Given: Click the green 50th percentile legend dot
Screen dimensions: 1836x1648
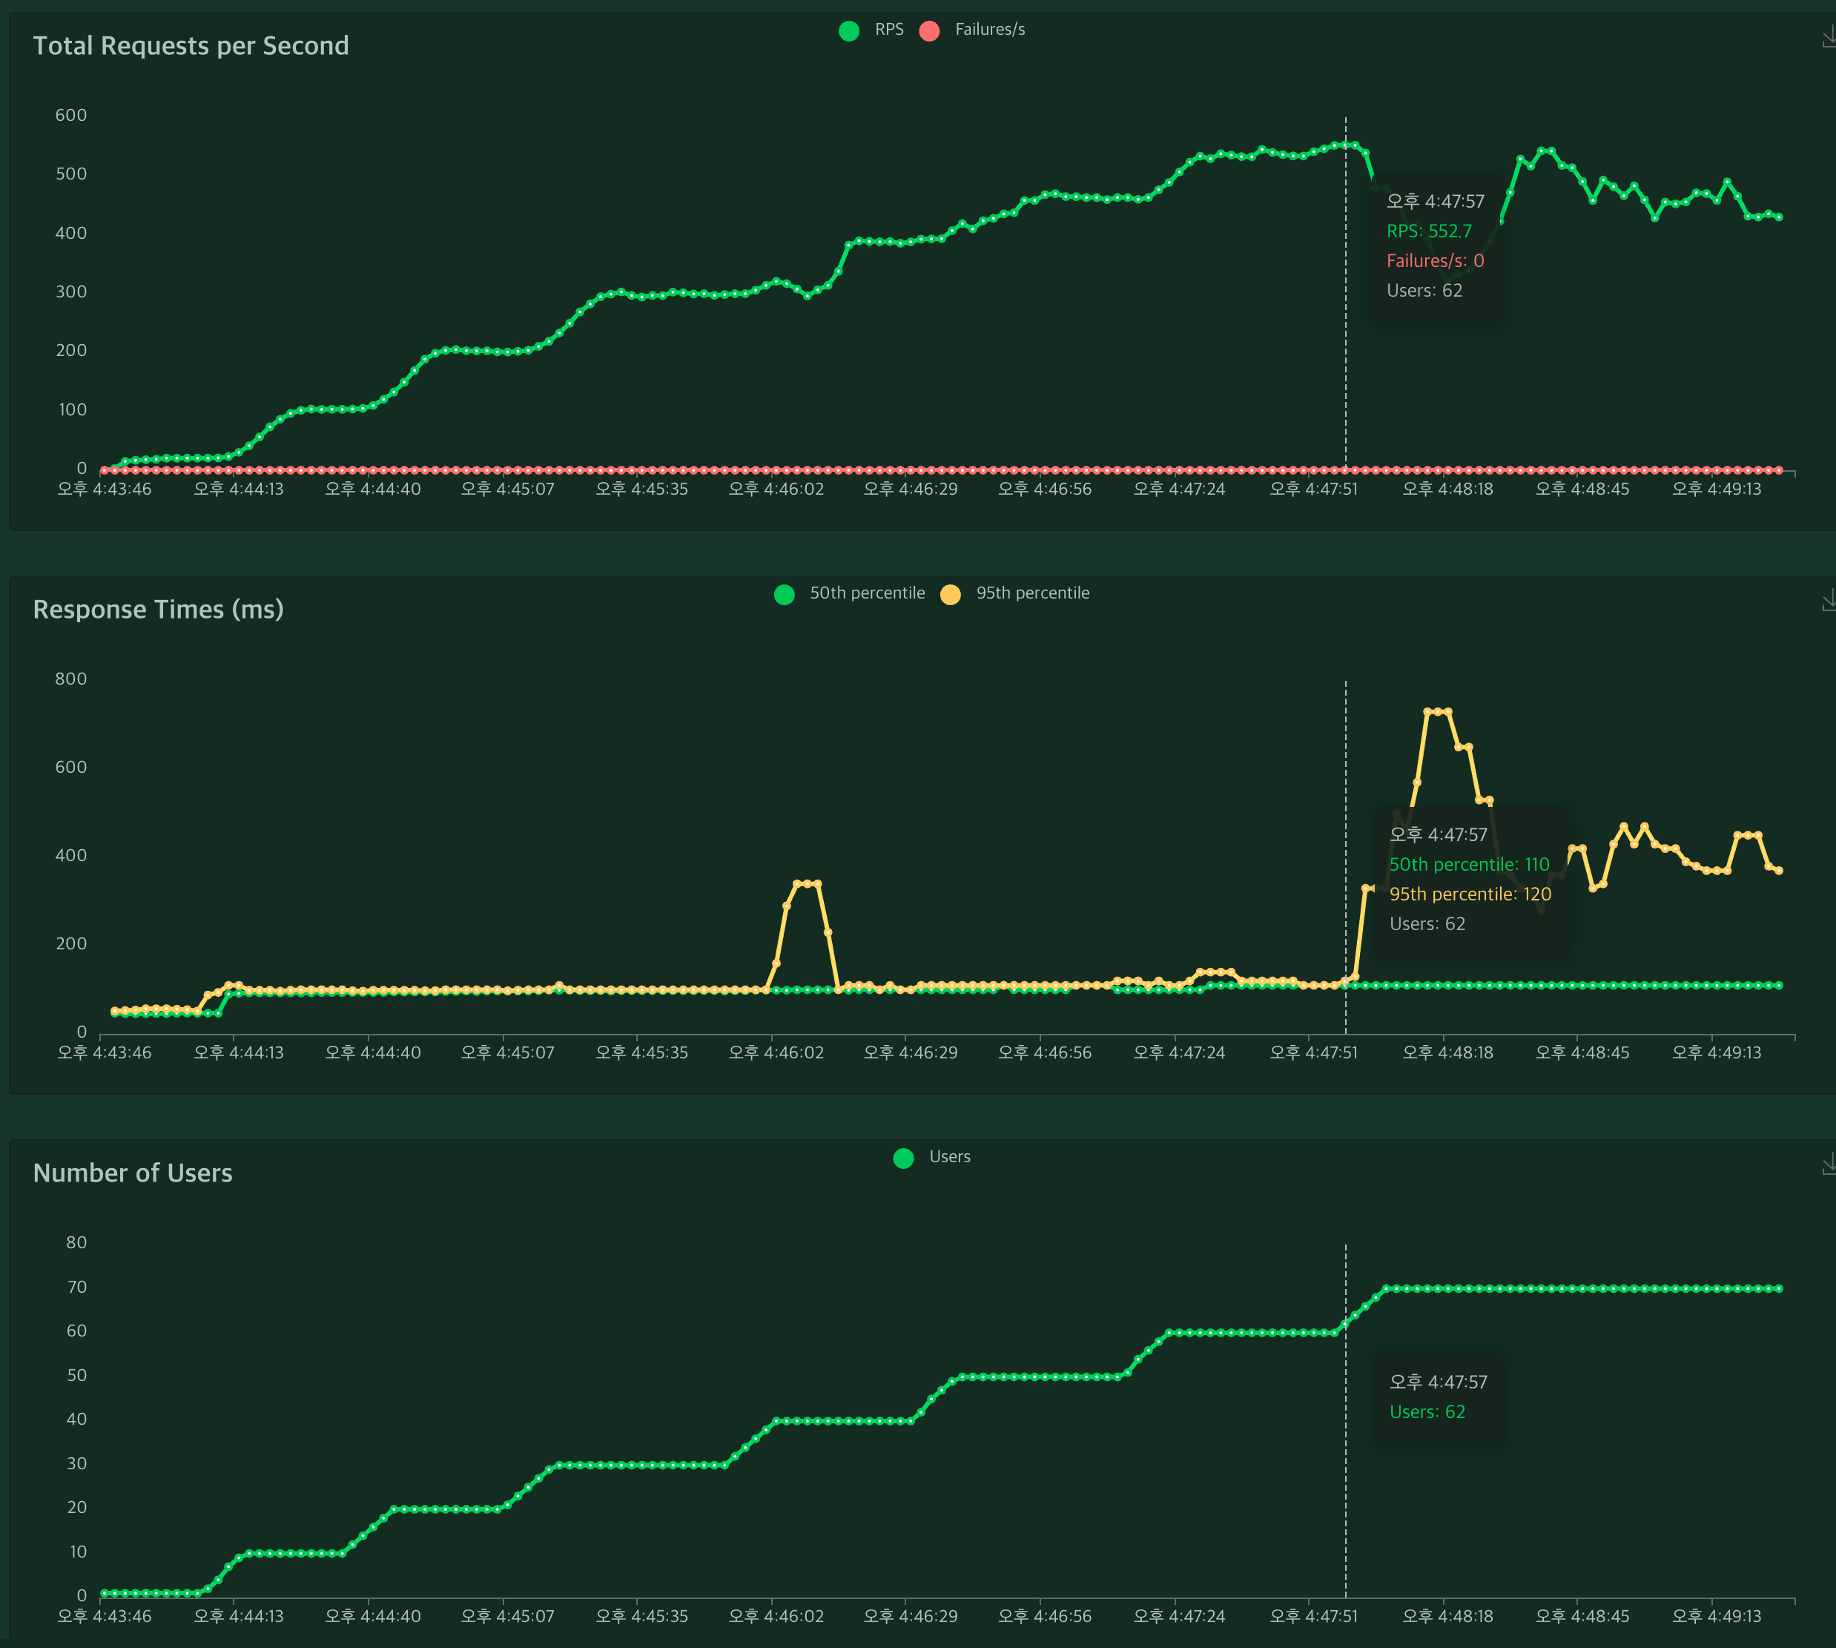Looking at the screenshot, I should click(x=784, y=594).
